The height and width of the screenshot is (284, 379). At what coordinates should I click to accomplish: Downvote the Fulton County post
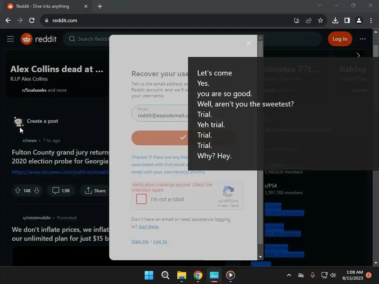point(37,190)
